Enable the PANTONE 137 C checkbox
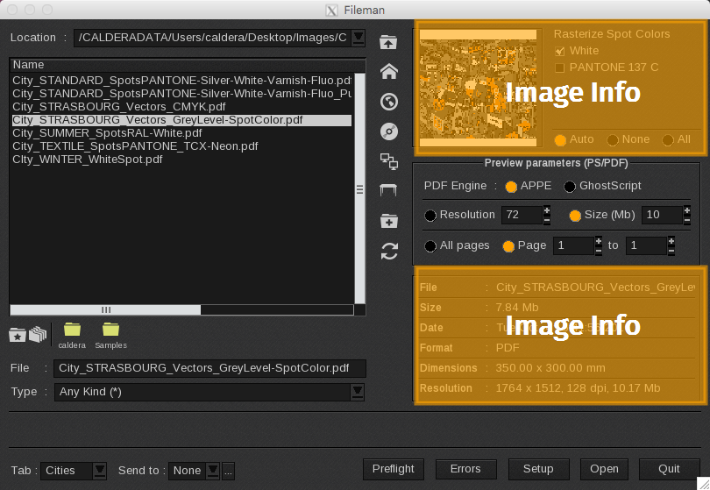The width and height of the screenshot is (710, 490). click(560, 67)
